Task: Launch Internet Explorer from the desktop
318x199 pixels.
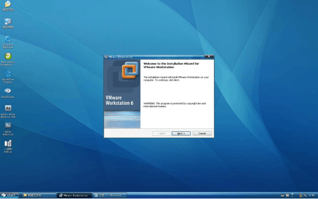Action: 8,42
